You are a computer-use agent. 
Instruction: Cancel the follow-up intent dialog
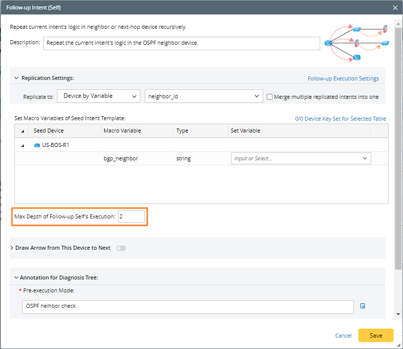tap(344, 336)
